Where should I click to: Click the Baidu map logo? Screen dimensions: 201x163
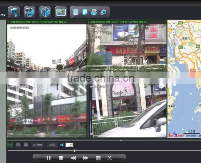(x=175, y=135)
